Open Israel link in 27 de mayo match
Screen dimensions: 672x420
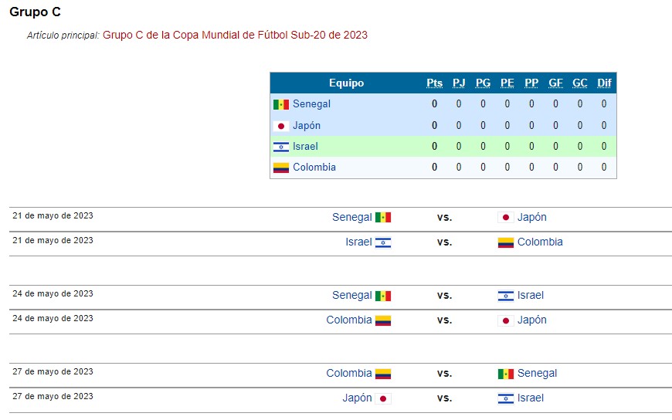(531, 398)
